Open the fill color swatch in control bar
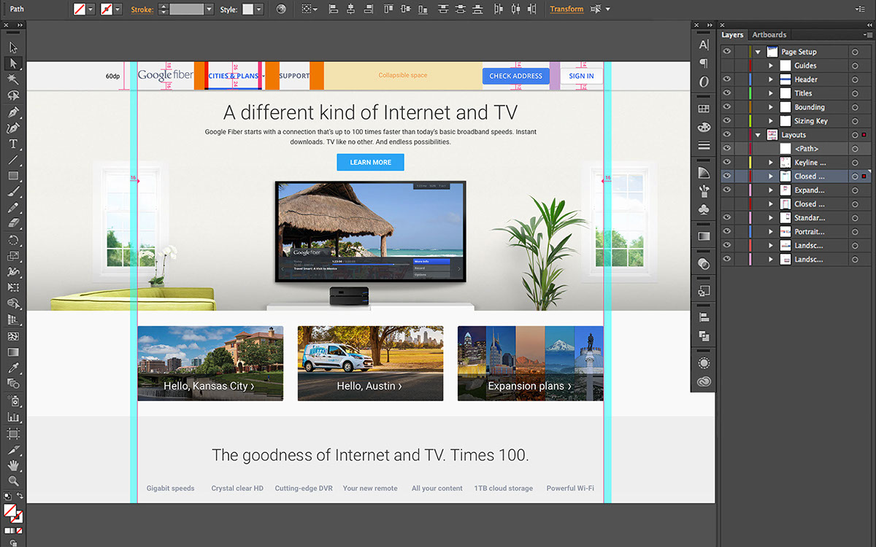This screenshot has height=547, width=876. point(80,9)
